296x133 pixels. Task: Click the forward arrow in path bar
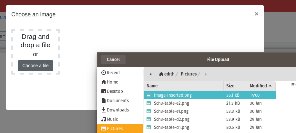click(206, 74)
